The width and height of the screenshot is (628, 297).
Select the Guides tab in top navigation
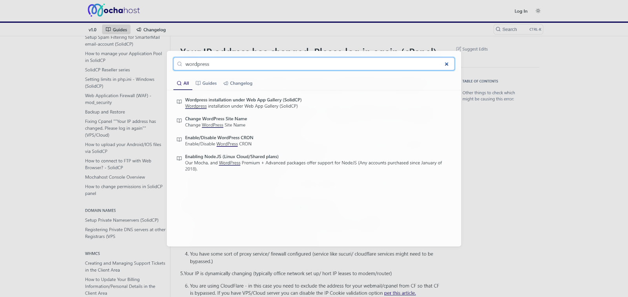click(x=116, y=30)
